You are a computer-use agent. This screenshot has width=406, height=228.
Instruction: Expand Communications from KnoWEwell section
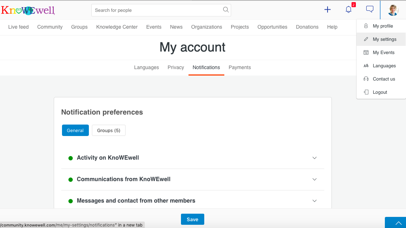314,179
